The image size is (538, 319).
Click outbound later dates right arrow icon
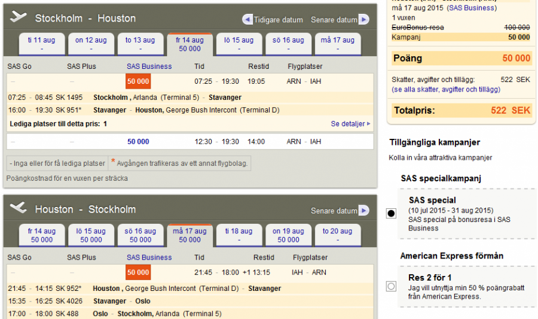tap(363, 20)
